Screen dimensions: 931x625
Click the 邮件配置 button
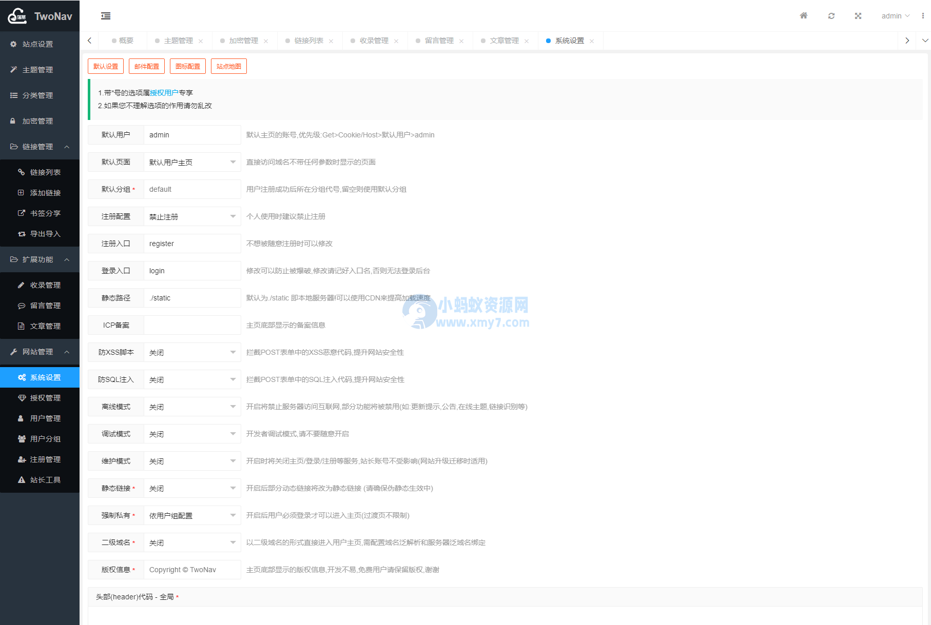[147, 66]
